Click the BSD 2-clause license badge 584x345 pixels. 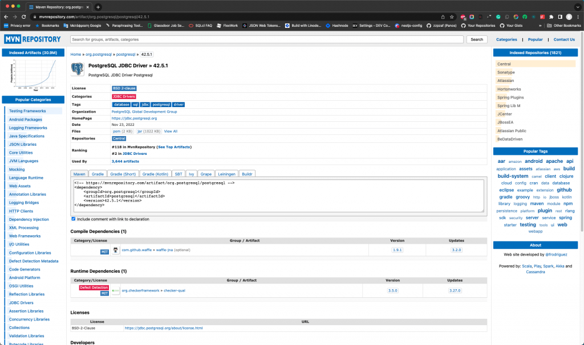click(124, 88)
